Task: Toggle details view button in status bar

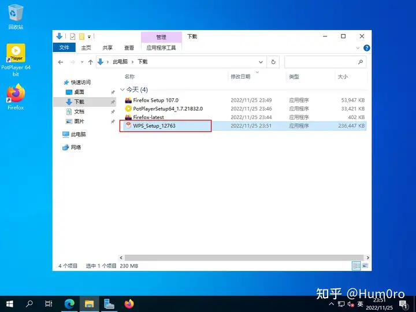Action: coord(356,266)
